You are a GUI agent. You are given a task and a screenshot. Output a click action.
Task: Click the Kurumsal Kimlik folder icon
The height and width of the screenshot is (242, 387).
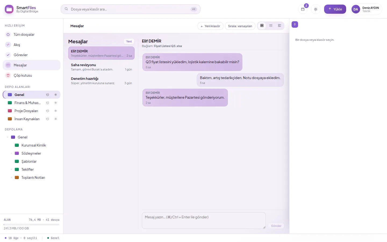tap(17, 145)
